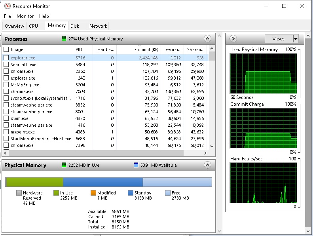Select the mspaint.exe process name
This screenshot has width=313, height=236.
point(23,132)
